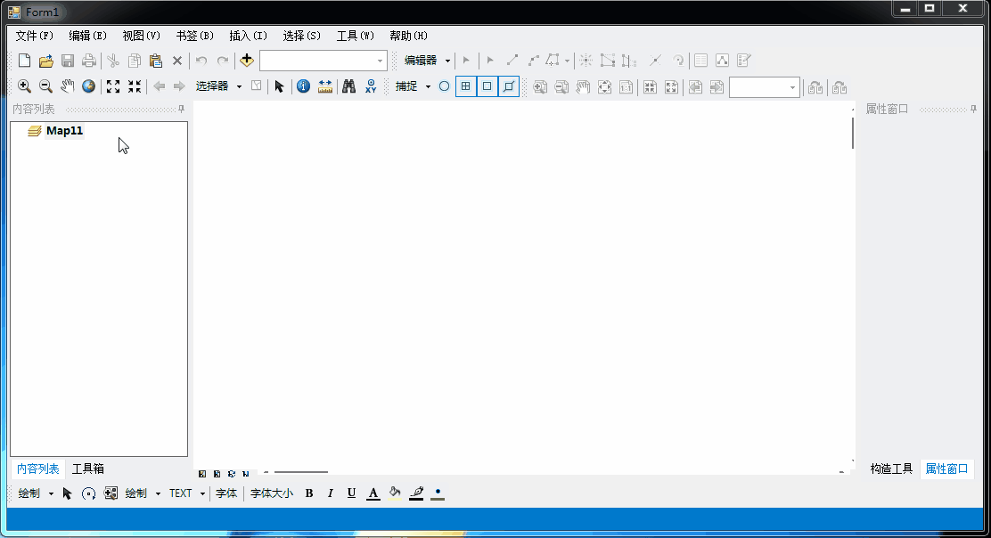Toggle vertex snapping square button
Image resolution: width=991 pixels, height=538 pixels.
click(487, 86)
